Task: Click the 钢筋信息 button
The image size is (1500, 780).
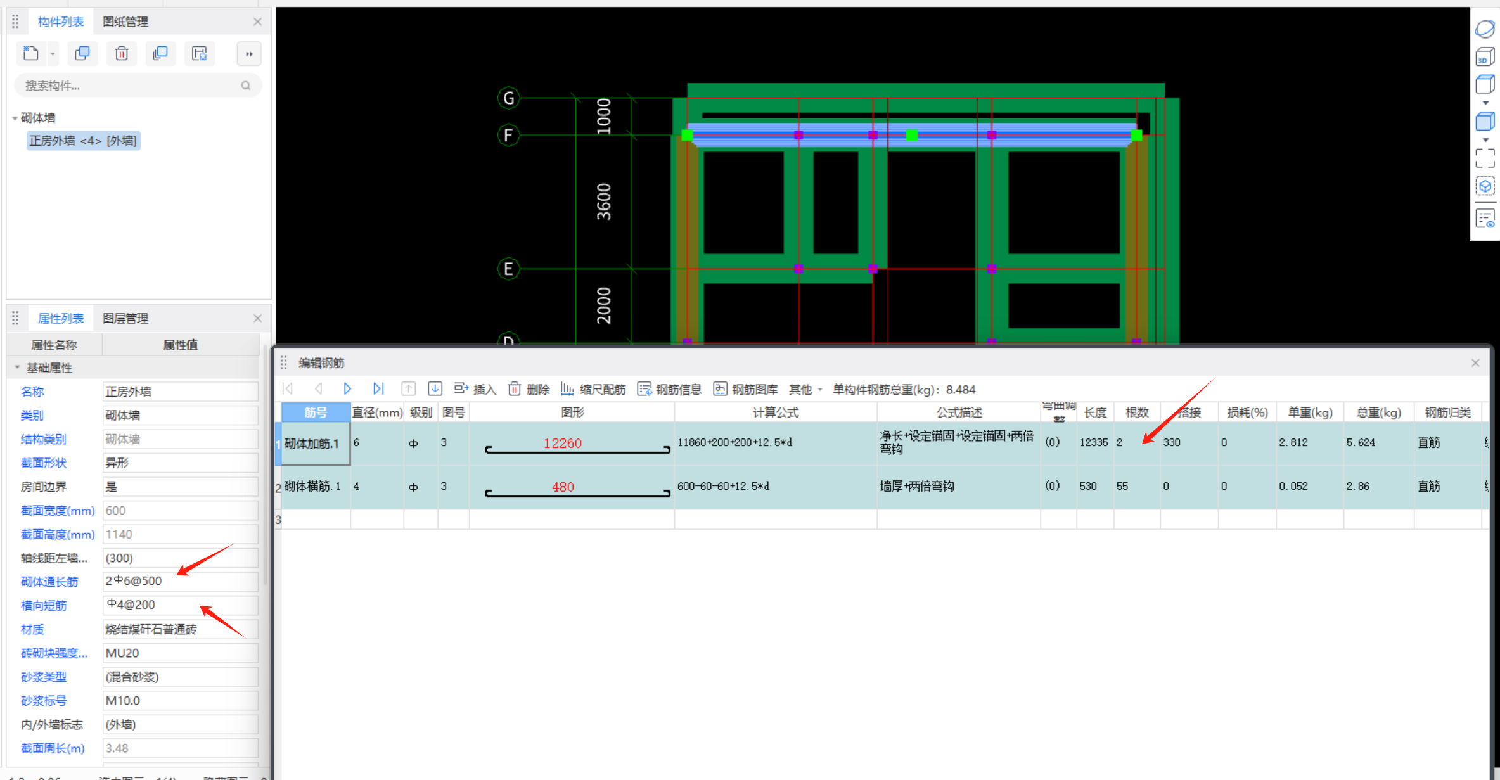Action: coord(669,389)
